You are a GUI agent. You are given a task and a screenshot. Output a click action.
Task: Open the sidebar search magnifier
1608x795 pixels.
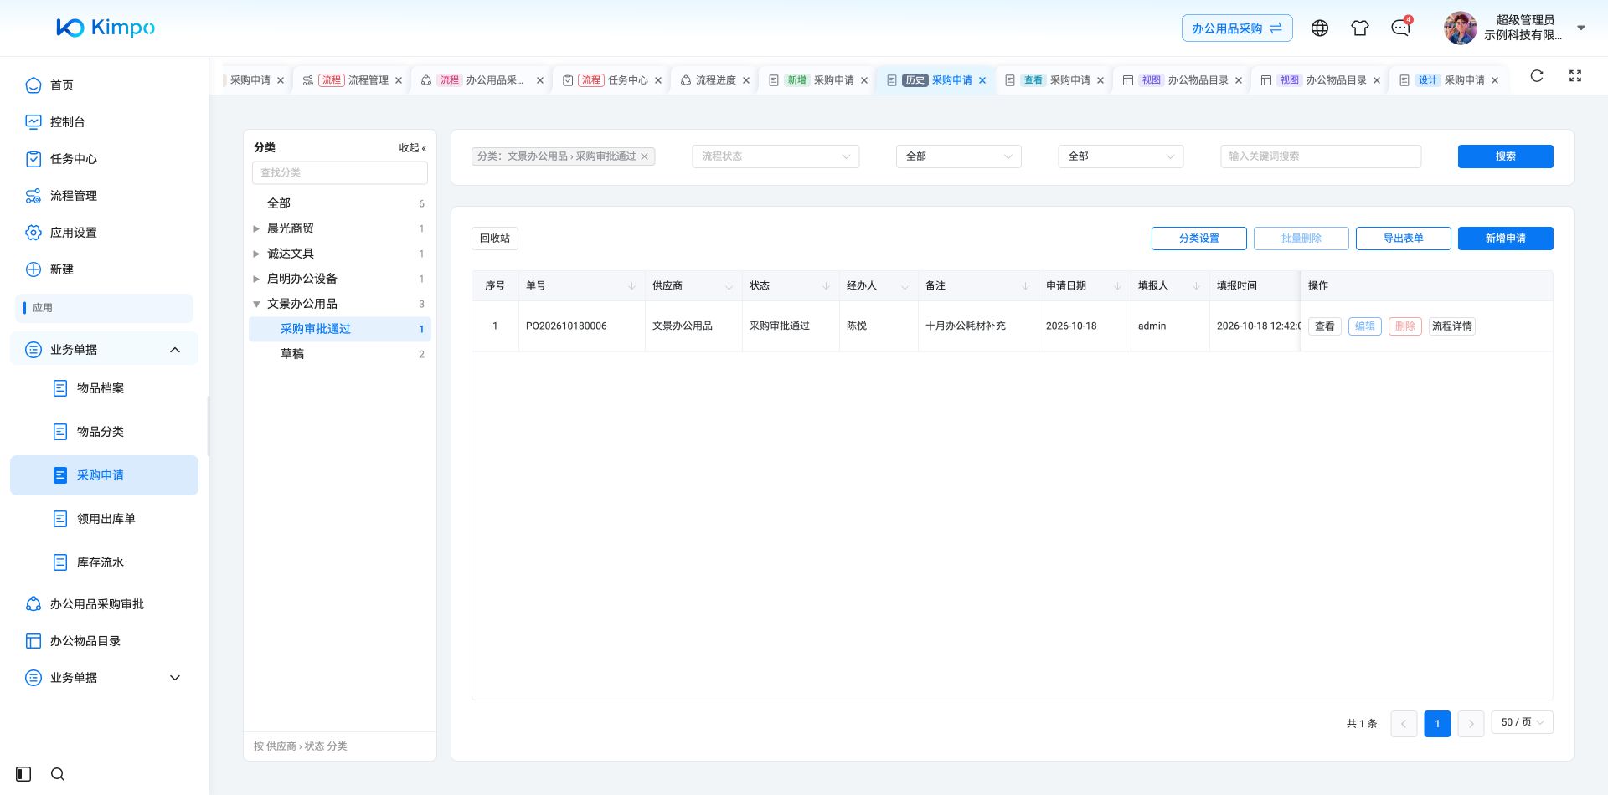point(58,774)
